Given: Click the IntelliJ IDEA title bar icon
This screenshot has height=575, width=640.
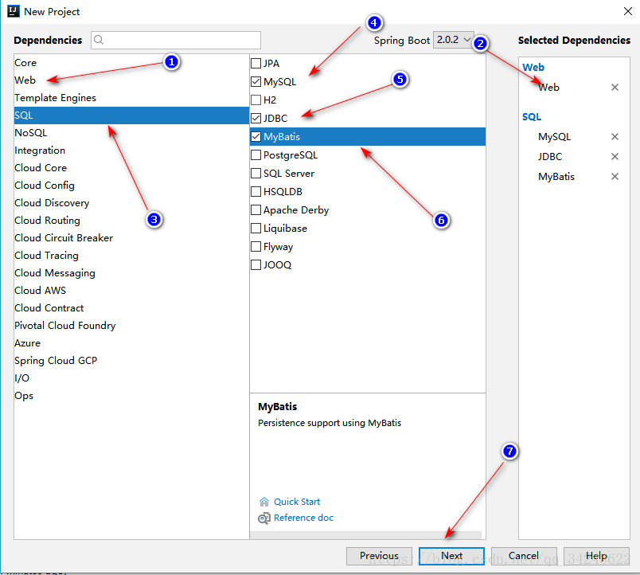Looking at the screenshot, I should [x=14, y=11].
